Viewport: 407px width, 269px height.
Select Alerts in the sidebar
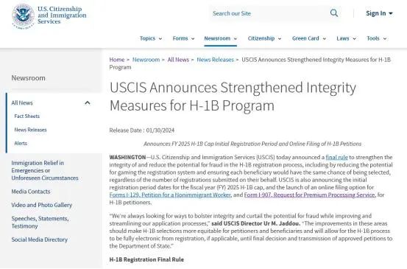[x=21, y=143]
